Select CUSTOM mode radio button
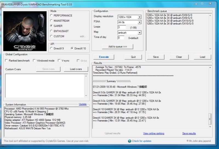The width and height of the screenshot is (219, 149). point(51,36)
